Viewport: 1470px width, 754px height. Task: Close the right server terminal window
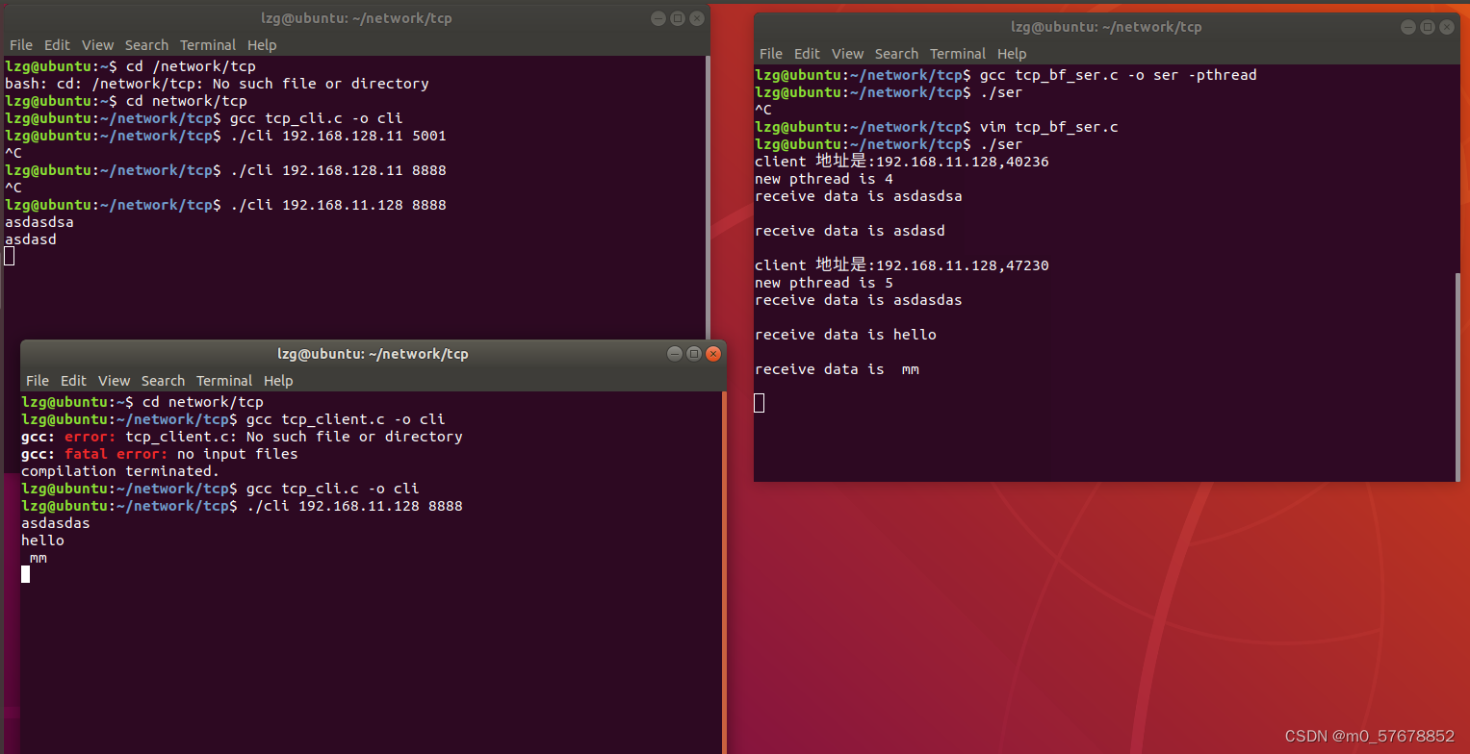pos(1447,27)
